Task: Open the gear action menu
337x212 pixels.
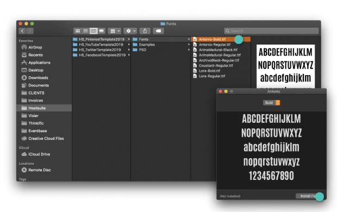Action: pyautogui.click(x=130, y=31)
